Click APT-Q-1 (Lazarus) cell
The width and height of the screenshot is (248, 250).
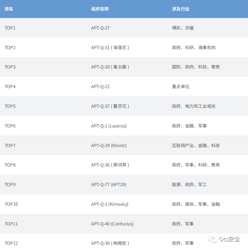click(109, 126)
